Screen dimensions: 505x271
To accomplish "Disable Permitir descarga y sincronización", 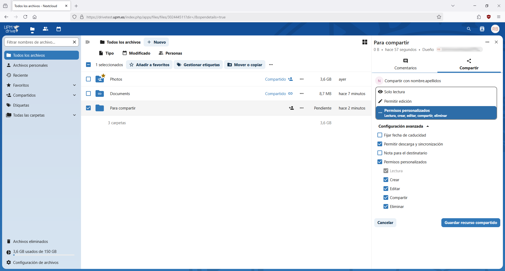I will 380,144.
